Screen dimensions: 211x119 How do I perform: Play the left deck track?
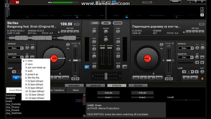point(58,78)
